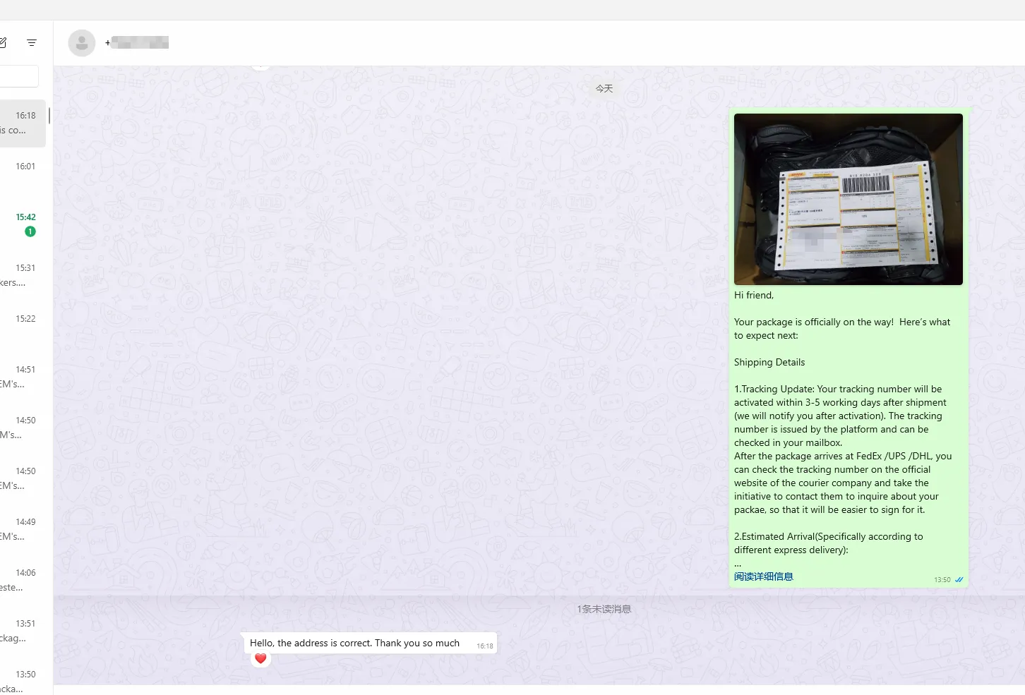Click the new chat compose icon
The image size is (1025, 695).
click(x=3, y=43)
